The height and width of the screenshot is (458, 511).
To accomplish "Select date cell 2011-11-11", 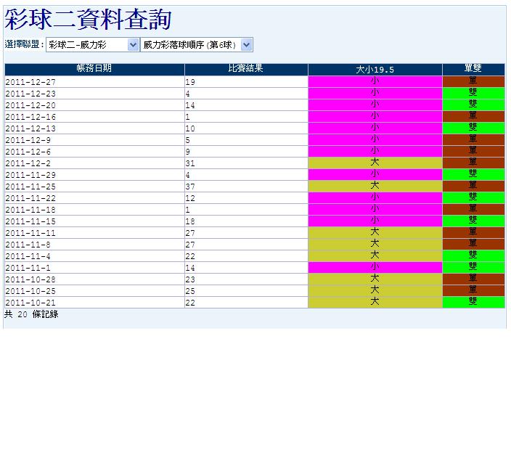I will click(94, 233).
